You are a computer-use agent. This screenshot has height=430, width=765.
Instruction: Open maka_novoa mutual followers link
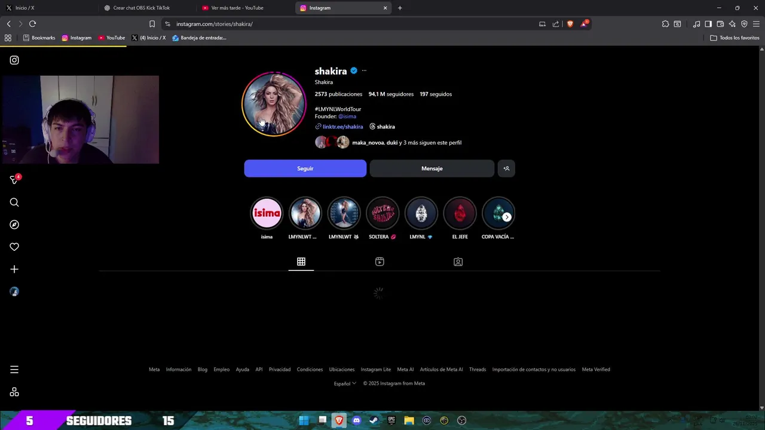[x=368, y=143]
